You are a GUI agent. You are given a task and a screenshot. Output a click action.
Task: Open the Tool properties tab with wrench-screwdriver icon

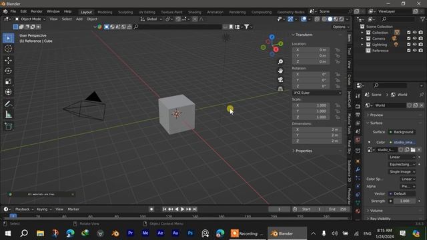coord(358,96)
